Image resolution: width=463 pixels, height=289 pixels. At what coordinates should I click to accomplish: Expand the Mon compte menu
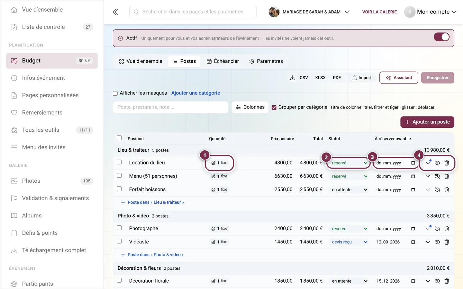pos(430,12)
